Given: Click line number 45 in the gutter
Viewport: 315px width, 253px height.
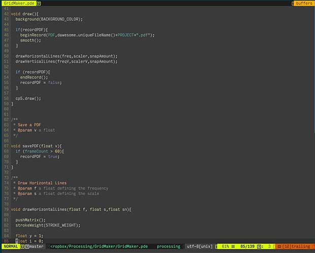Looking at the screenshot, I should click(5, 30).
